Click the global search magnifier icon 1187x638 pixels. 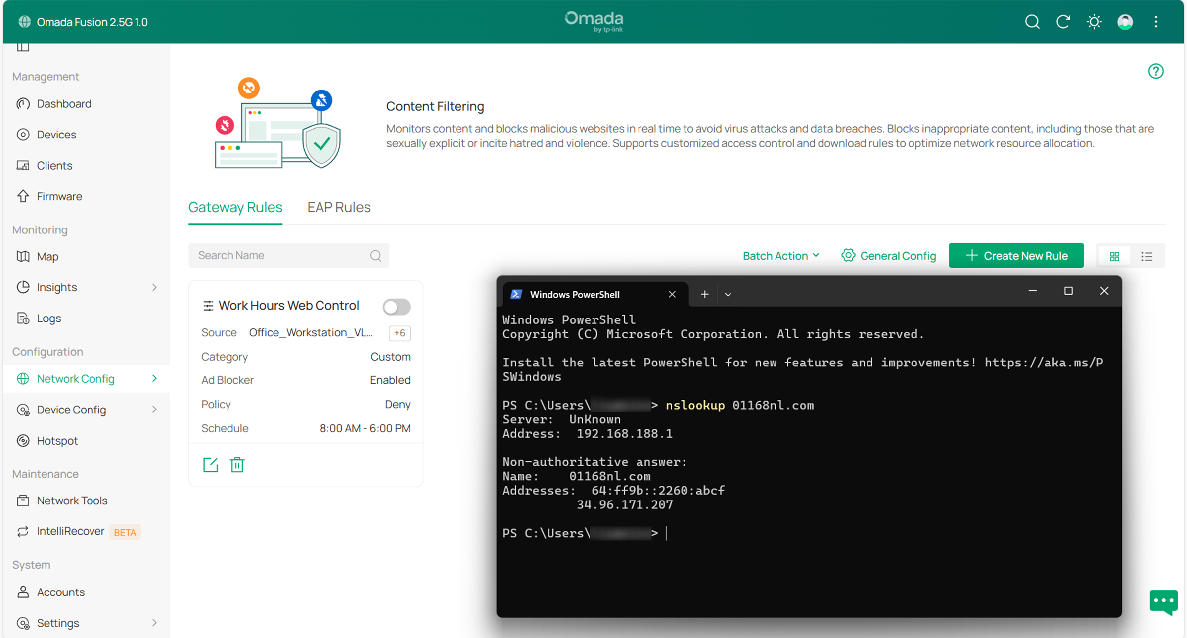click(x=1032, y=22)
